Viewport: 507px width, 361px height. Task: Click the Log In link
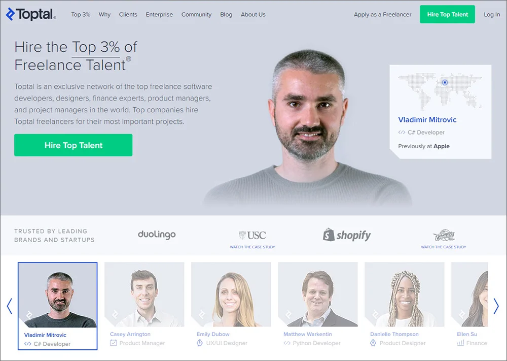[x=492, y=15]
